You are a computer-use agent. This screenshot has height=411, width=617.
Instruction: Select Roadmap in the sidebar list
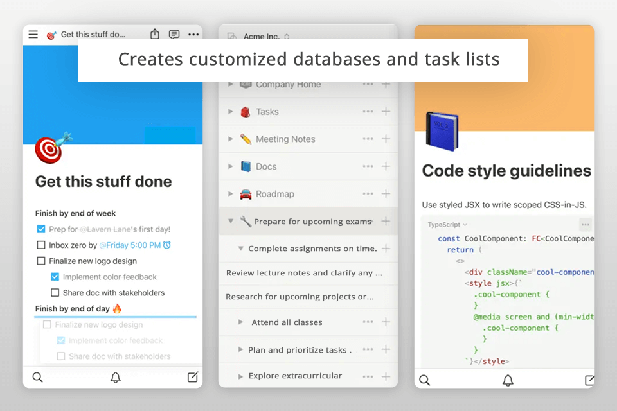point(274,194)
